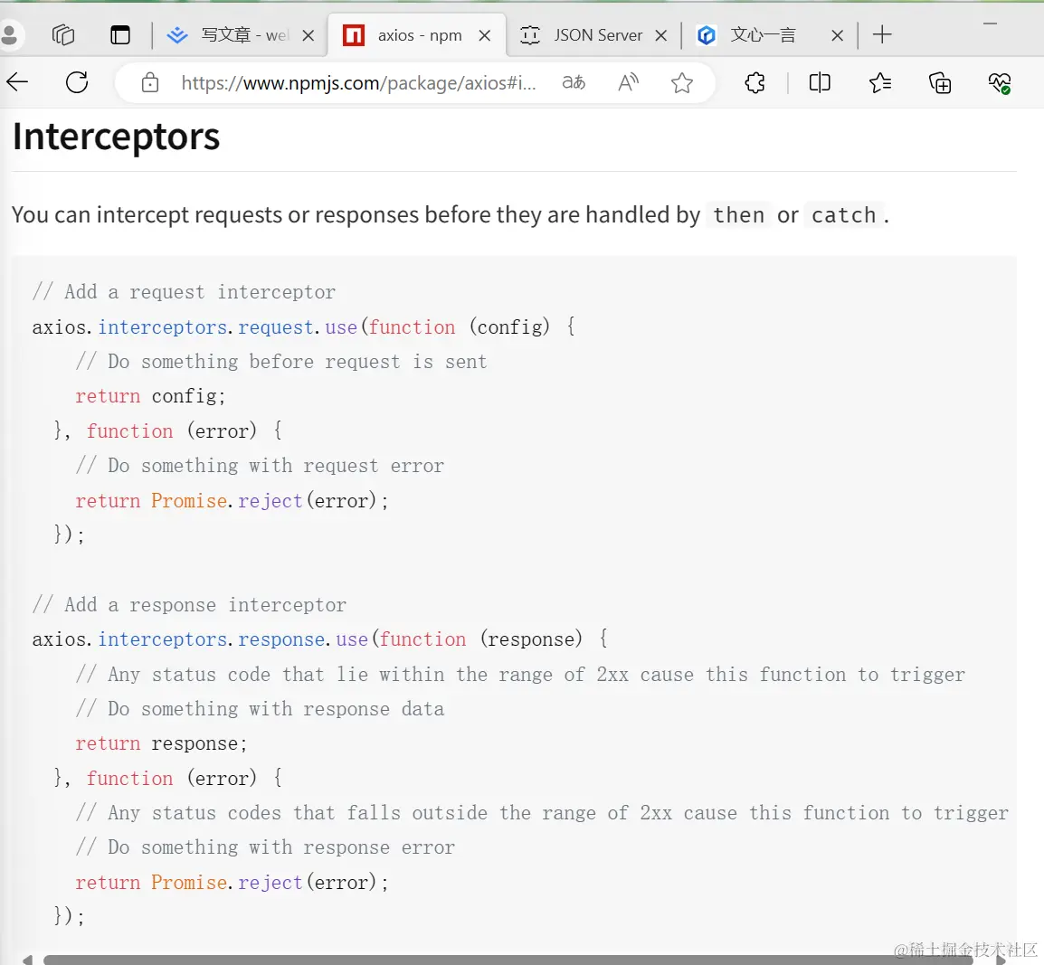This screenshot has width=1044, height=965.
Task: Click 'Do something before request is sent' comment
Action: tap(281, 362)
